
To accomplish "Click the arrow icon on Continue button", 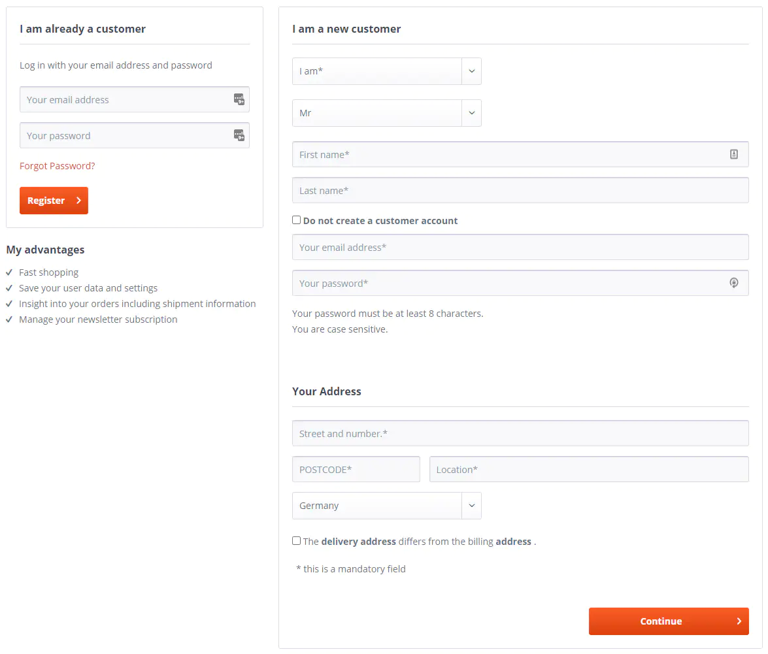I will pyautogui.click(x=739, y=621).
